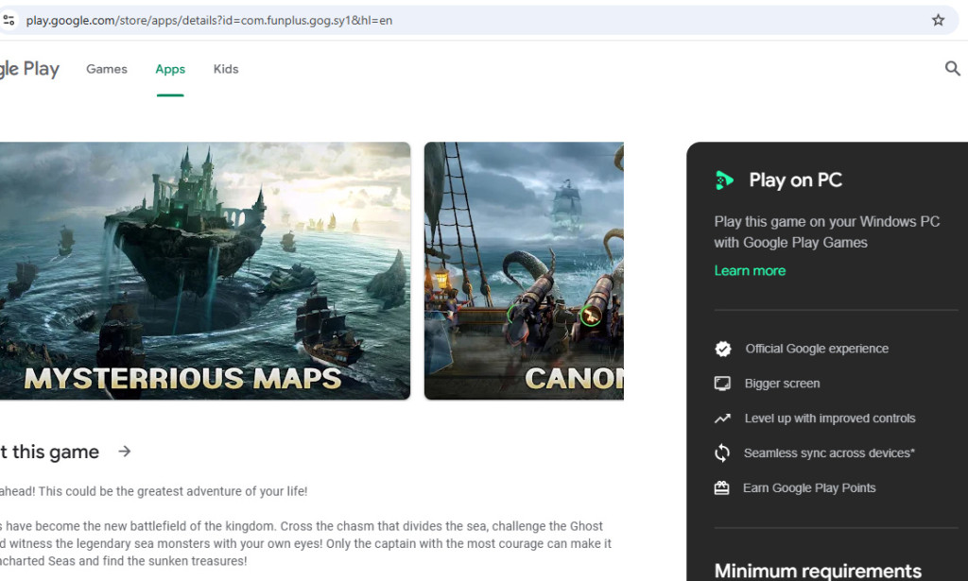Bookmark this page with the star icon
The image size is (968, 581).
(937, 18)
